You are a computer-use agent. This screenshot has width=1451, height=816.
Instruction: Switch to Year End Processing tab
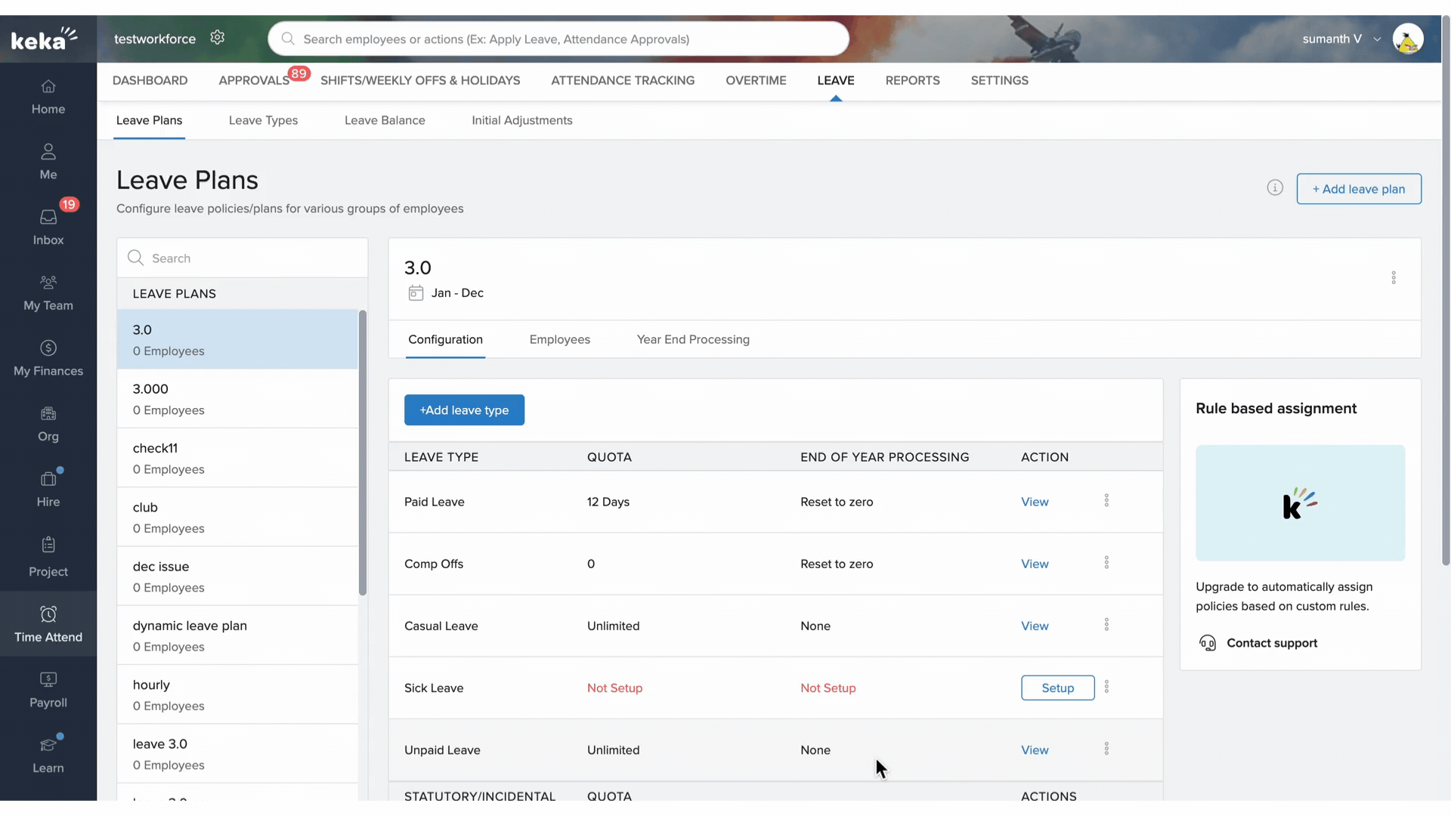coord(693,339)
